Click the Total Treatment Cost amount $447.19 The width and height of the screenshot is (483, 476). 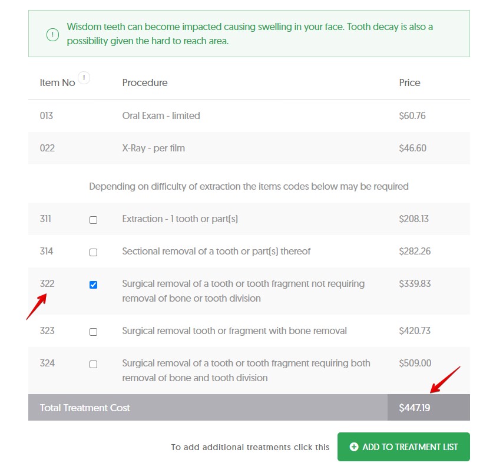(414, 408)
